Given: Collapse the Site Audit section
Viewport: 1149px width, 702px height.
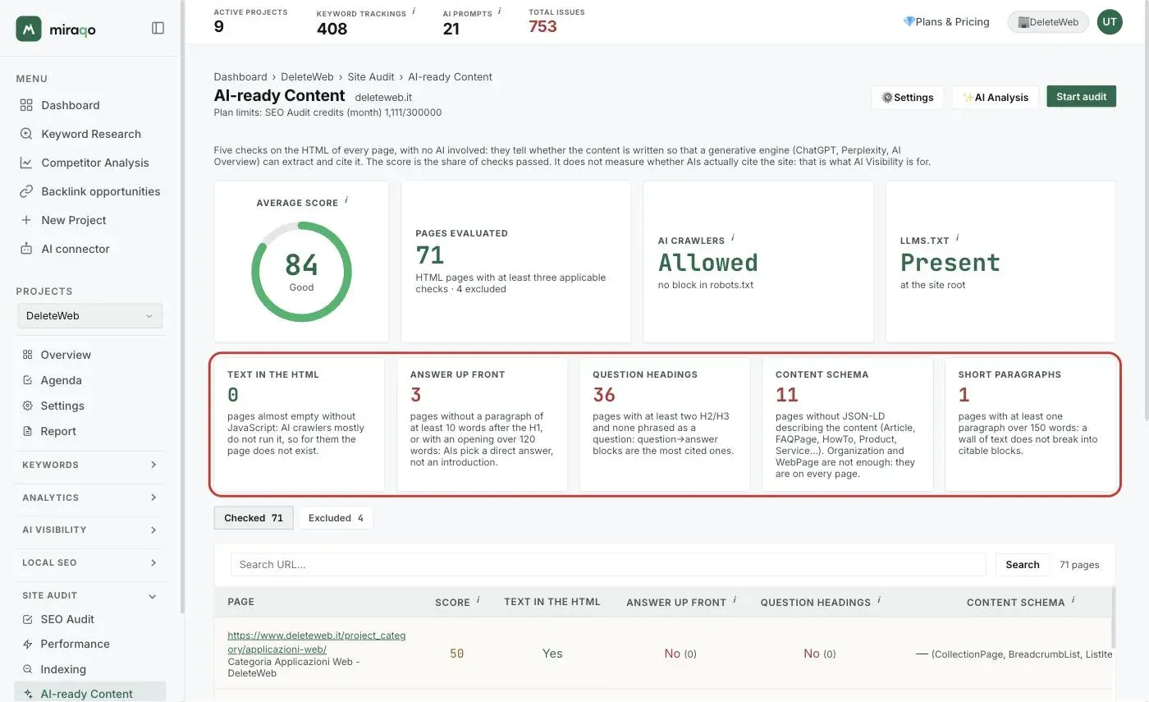Looking at the screenshot, I should point(91,595).
